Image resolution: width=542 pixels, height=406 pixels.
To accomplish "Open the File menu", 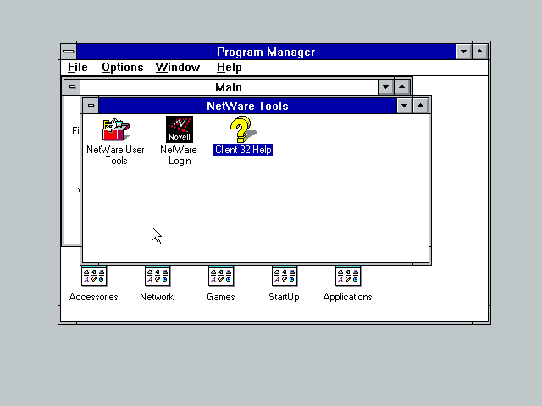I will [77, 68].
